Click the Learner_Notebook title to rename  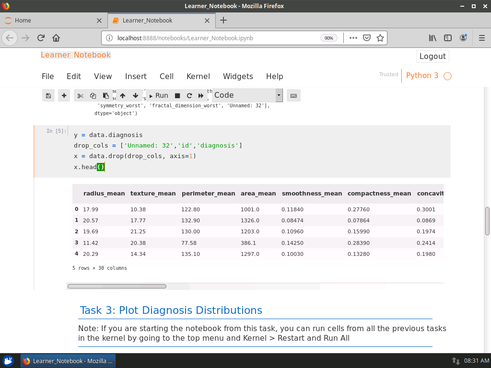(76, 55)
